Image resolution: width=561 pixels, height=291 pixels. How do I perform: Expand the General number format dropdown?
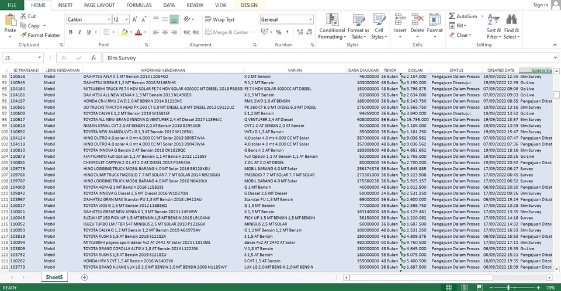(x=310, y=19)
